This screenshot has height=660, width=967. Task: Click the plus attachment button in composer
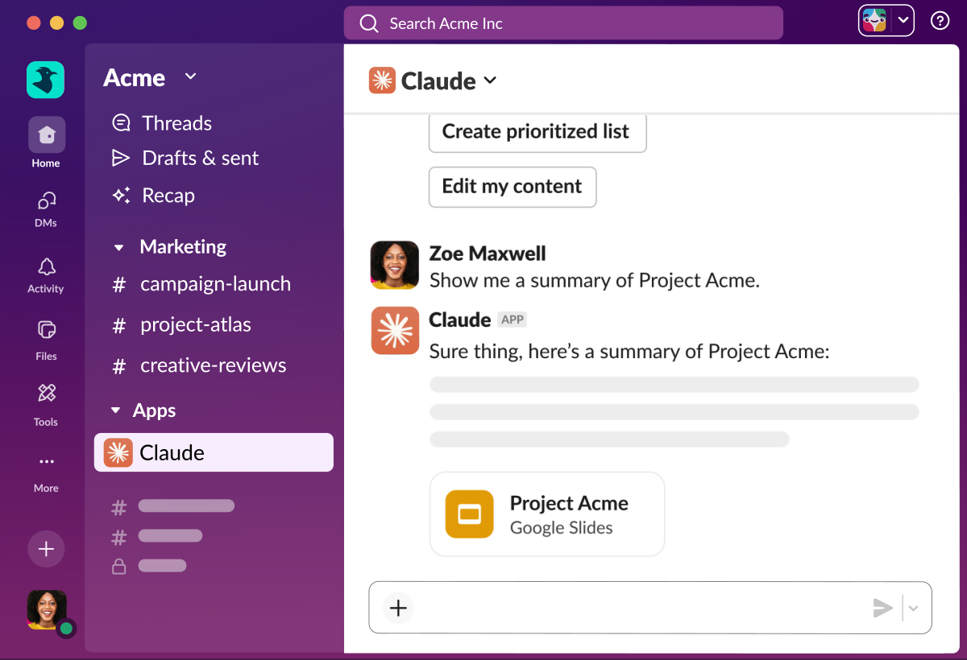pyautogui.click(x=398, y=608)
